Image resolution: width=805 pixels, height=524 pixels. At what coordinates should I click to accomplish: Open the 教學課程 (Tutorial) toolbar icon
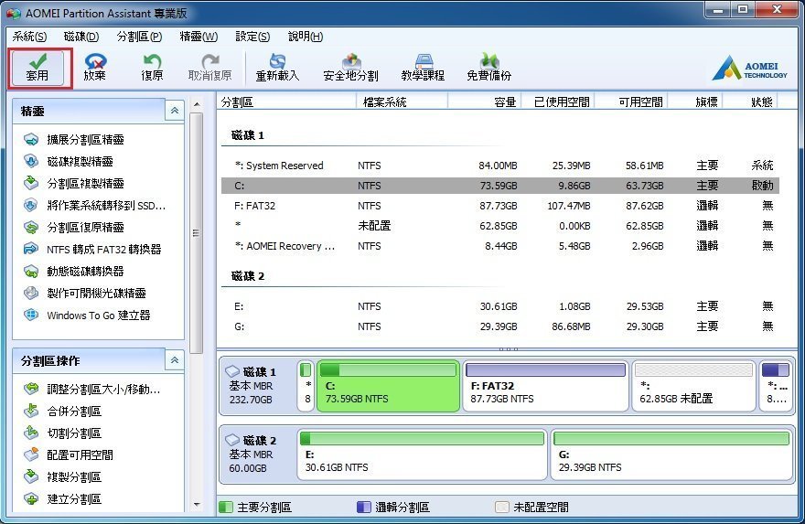(x=423, y=68)
